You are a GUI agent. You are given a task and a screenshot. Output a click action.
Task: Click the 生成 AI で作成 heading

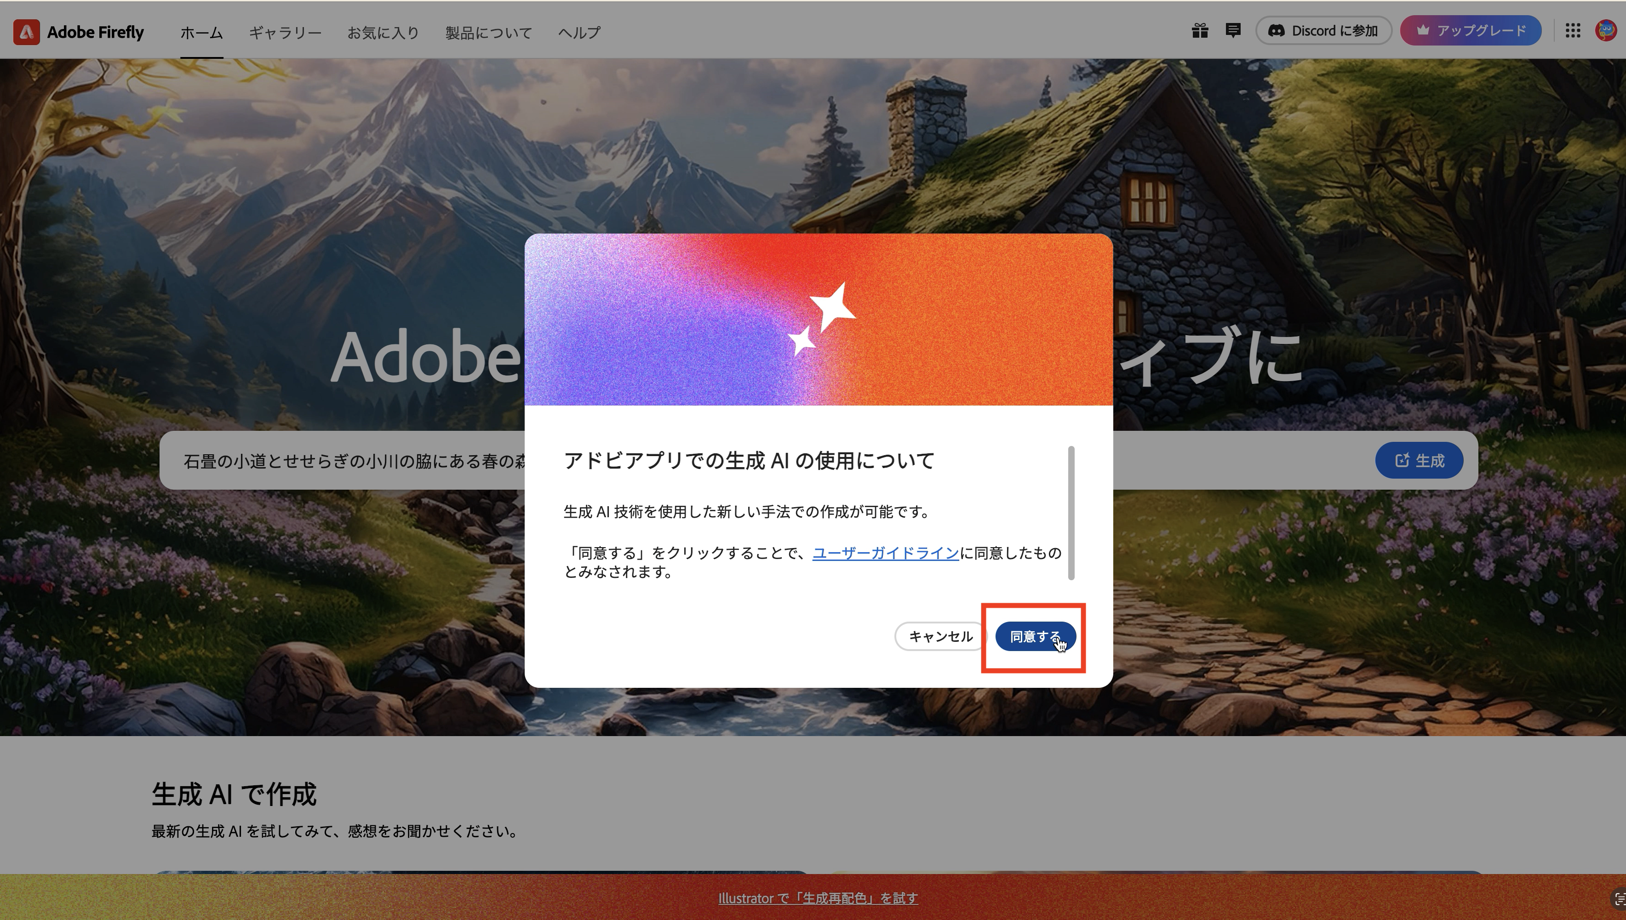click(x=234, y=794)
